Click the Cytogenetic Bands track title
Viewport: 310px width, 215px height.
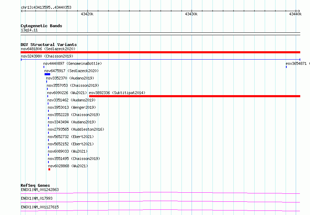[41, 26]
